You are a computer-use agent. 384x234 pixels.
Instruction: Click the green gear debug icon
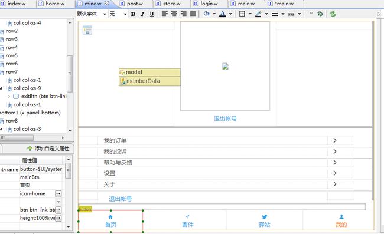click(x=320, y=14)
